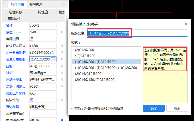Viewport: 194px width, 121px height.
Task: Select the 拉筋 property label
Action: (x=9, y=66)
